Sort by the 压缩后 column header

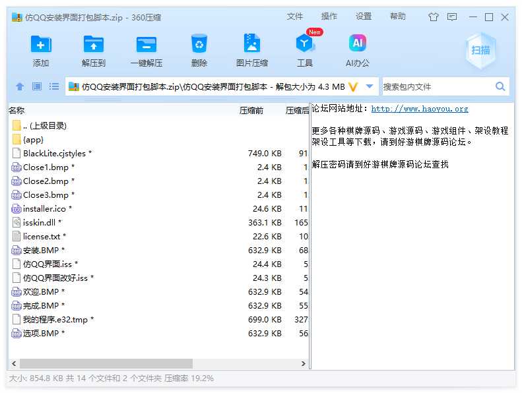[297, 111]
